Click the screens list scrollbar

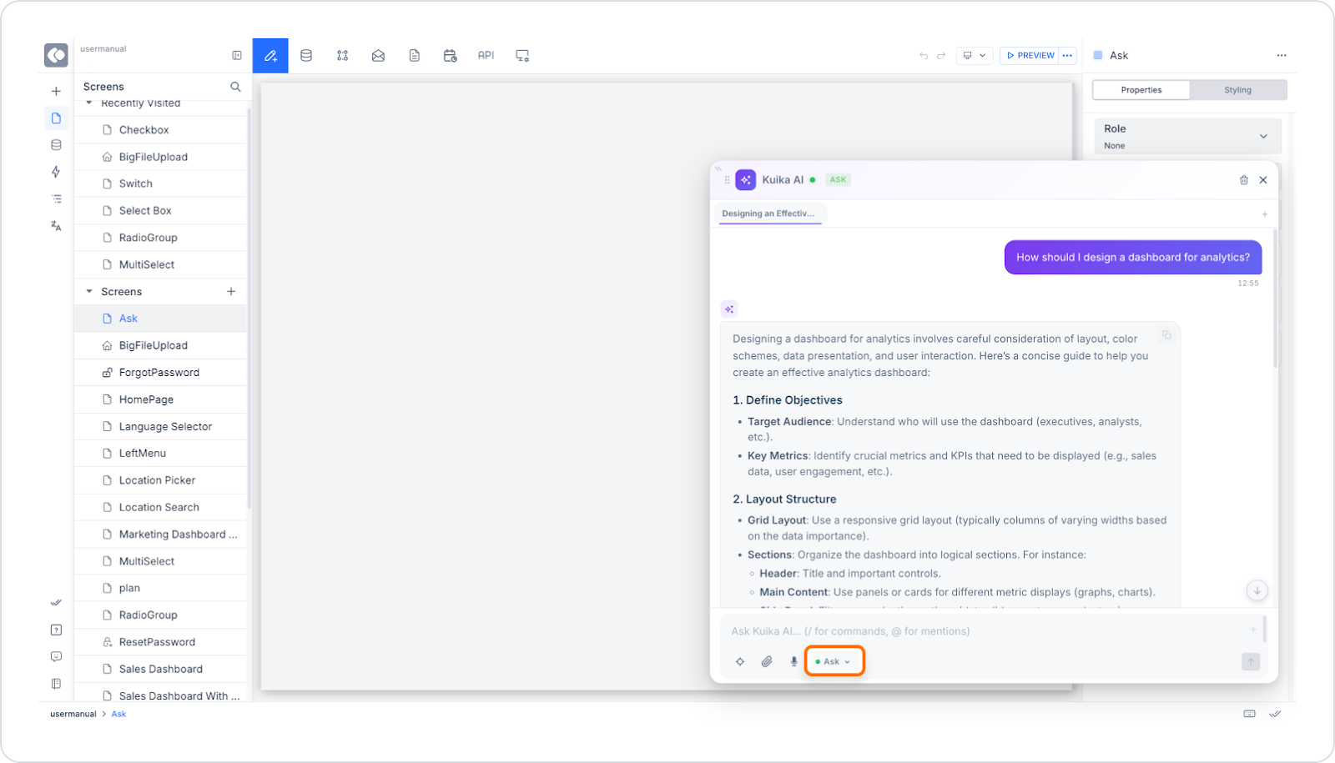tap(249, 309)
